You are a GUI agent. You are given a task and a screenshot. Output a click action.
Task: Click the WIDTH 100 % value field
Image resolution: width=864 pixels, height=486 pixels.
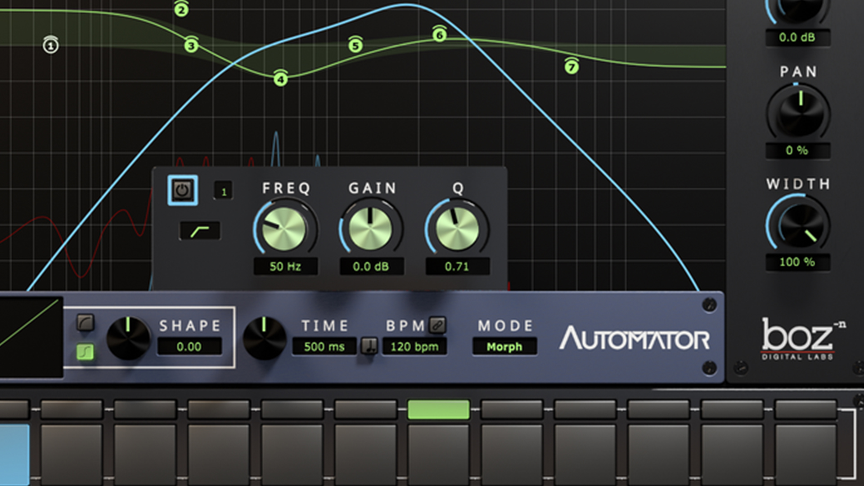coord(797,262)
